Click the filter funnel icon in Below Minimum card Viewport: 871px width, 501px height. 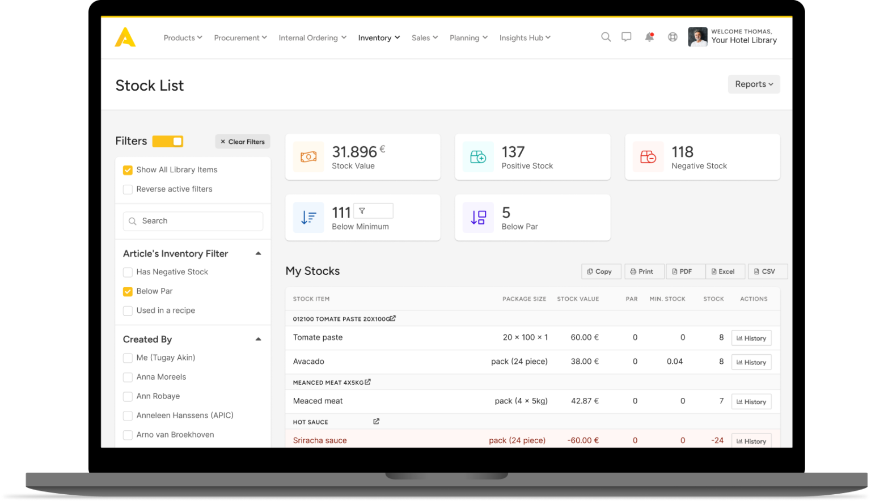[x=362, y=211]
